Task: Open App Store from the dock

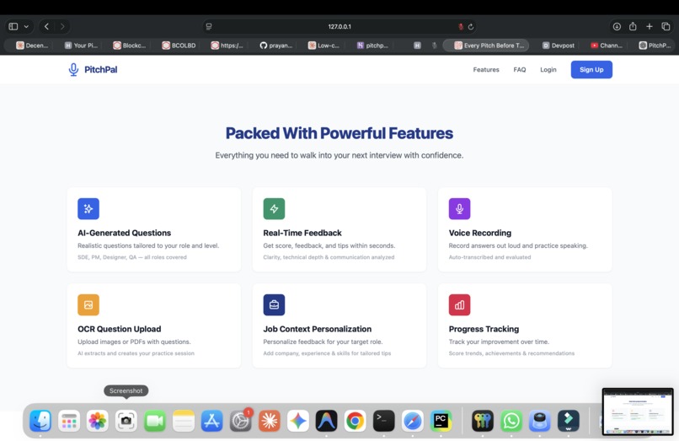Action: [211, 421]
